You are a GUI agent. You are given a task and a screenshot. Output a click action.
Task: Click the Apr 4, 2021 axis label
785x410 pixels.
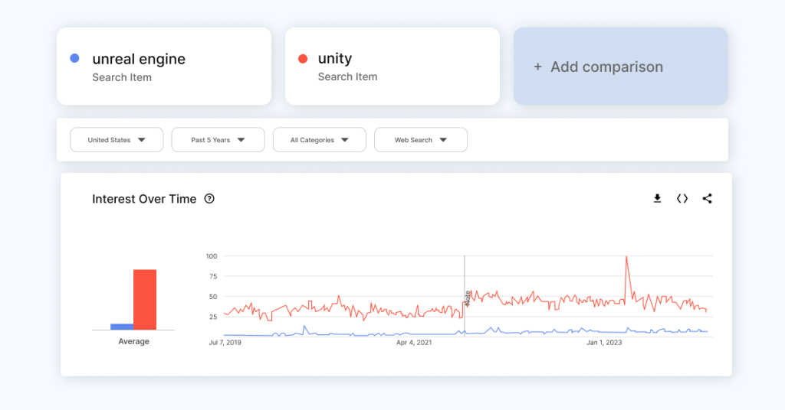(414, 343)
